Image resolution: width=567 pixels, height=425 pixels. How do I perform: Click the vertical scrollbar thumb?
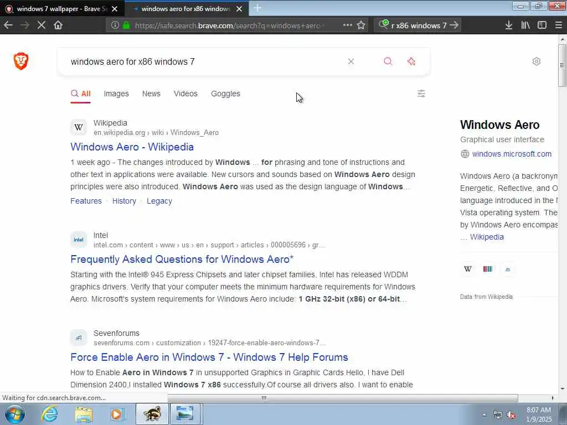pos(563,65)
